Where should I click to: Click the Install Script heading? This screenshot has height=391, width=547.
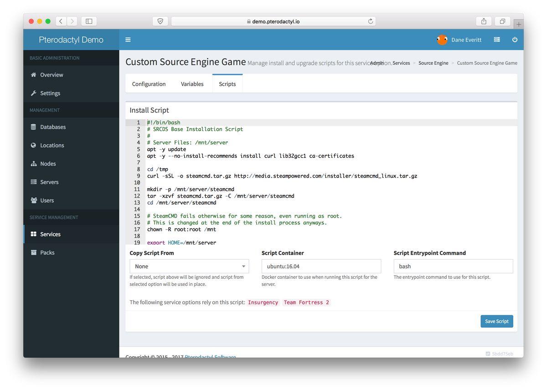click(x=149, y=110)
